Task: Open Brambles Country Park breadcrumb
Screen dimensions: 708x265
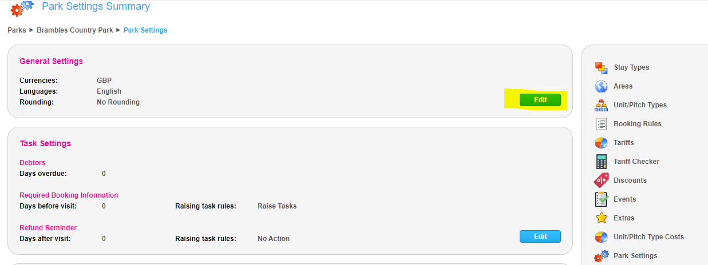Action: click(75, 30)
